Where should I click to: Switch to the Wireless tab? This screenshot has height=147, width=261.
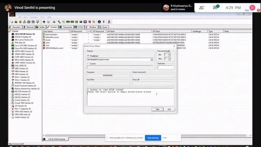pyautogui.click(x=91, y=27)
